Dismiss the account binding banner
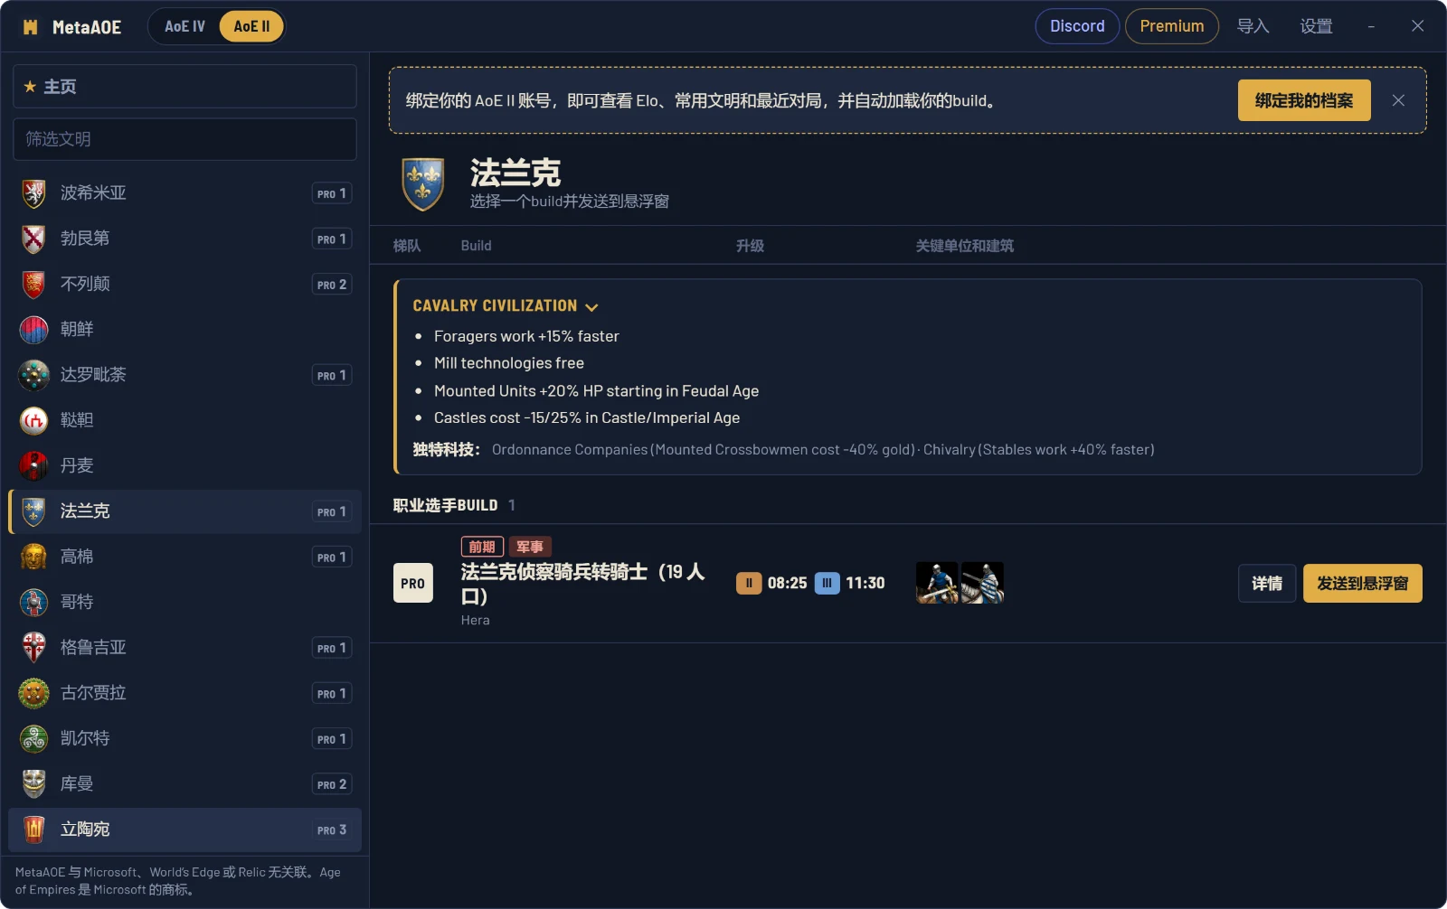Viewport: 1447px width, 909px height. pos(1398,100)
